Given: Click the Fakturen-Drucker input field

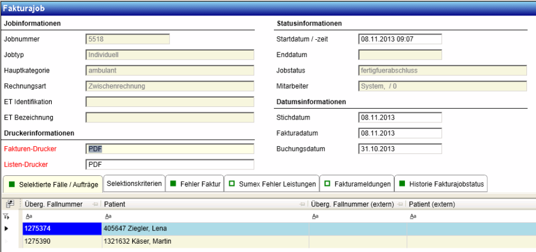Looking at the screenshot, I should click(170, 149).
